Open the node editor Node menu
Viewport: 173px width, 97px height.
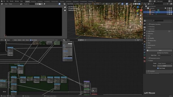(27, 40)
